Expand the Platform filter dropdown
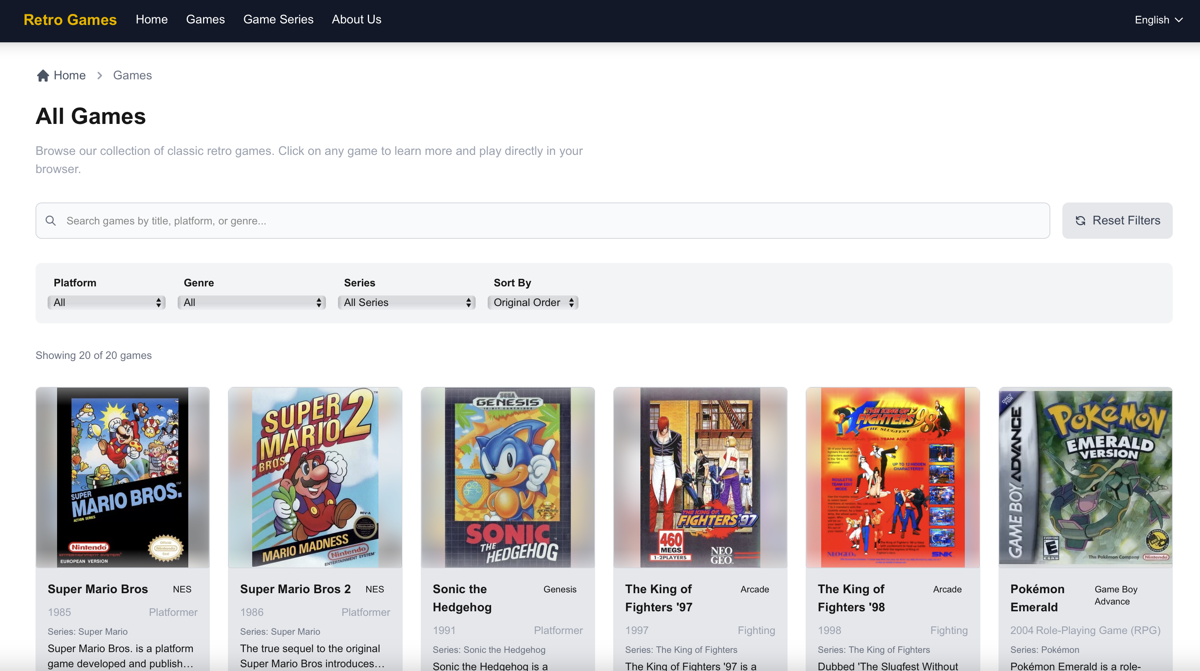Screen dimensions: 1200x671 (x=107, y=303)
